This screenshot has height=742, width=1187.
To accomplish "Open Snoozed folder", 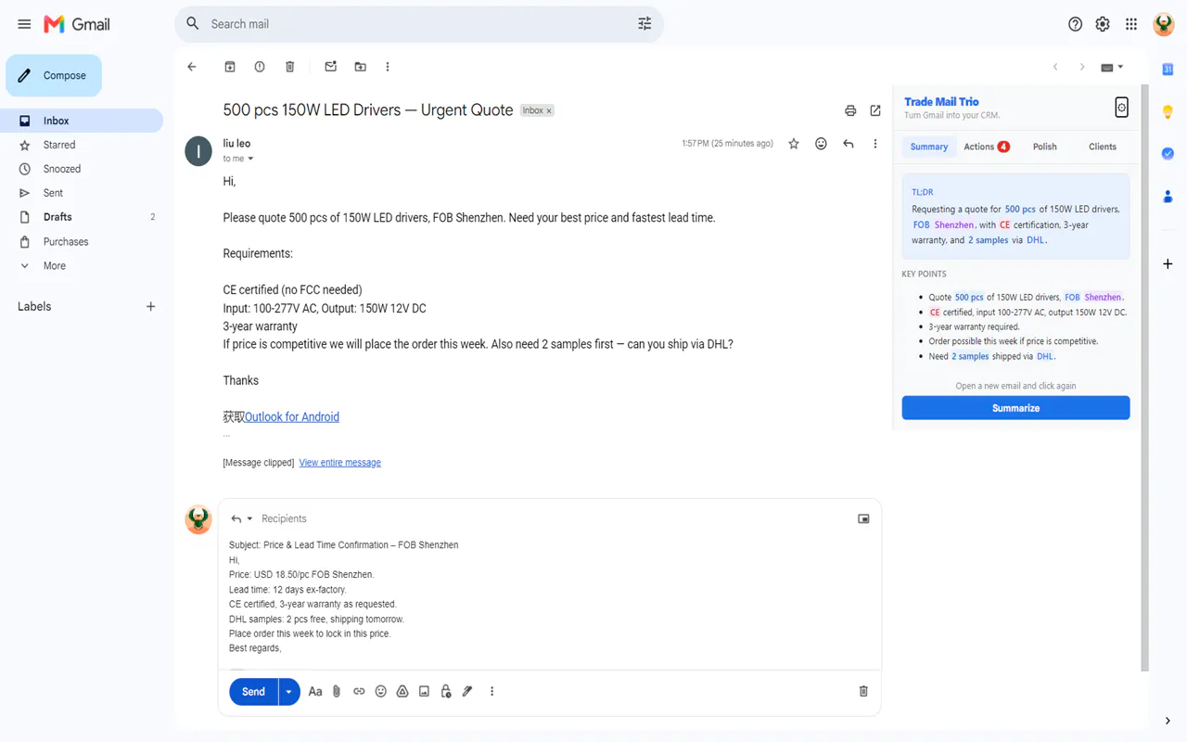I will [x=82, y=169].
